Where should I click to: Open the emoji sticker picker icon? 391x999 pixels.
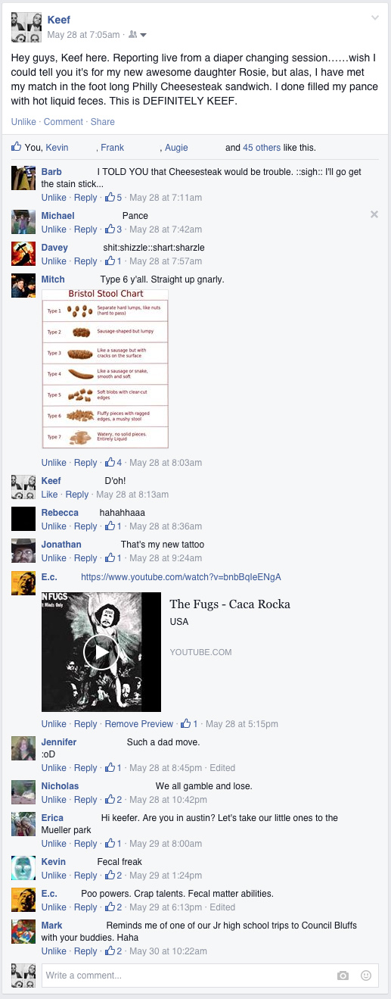click(366, 976)
